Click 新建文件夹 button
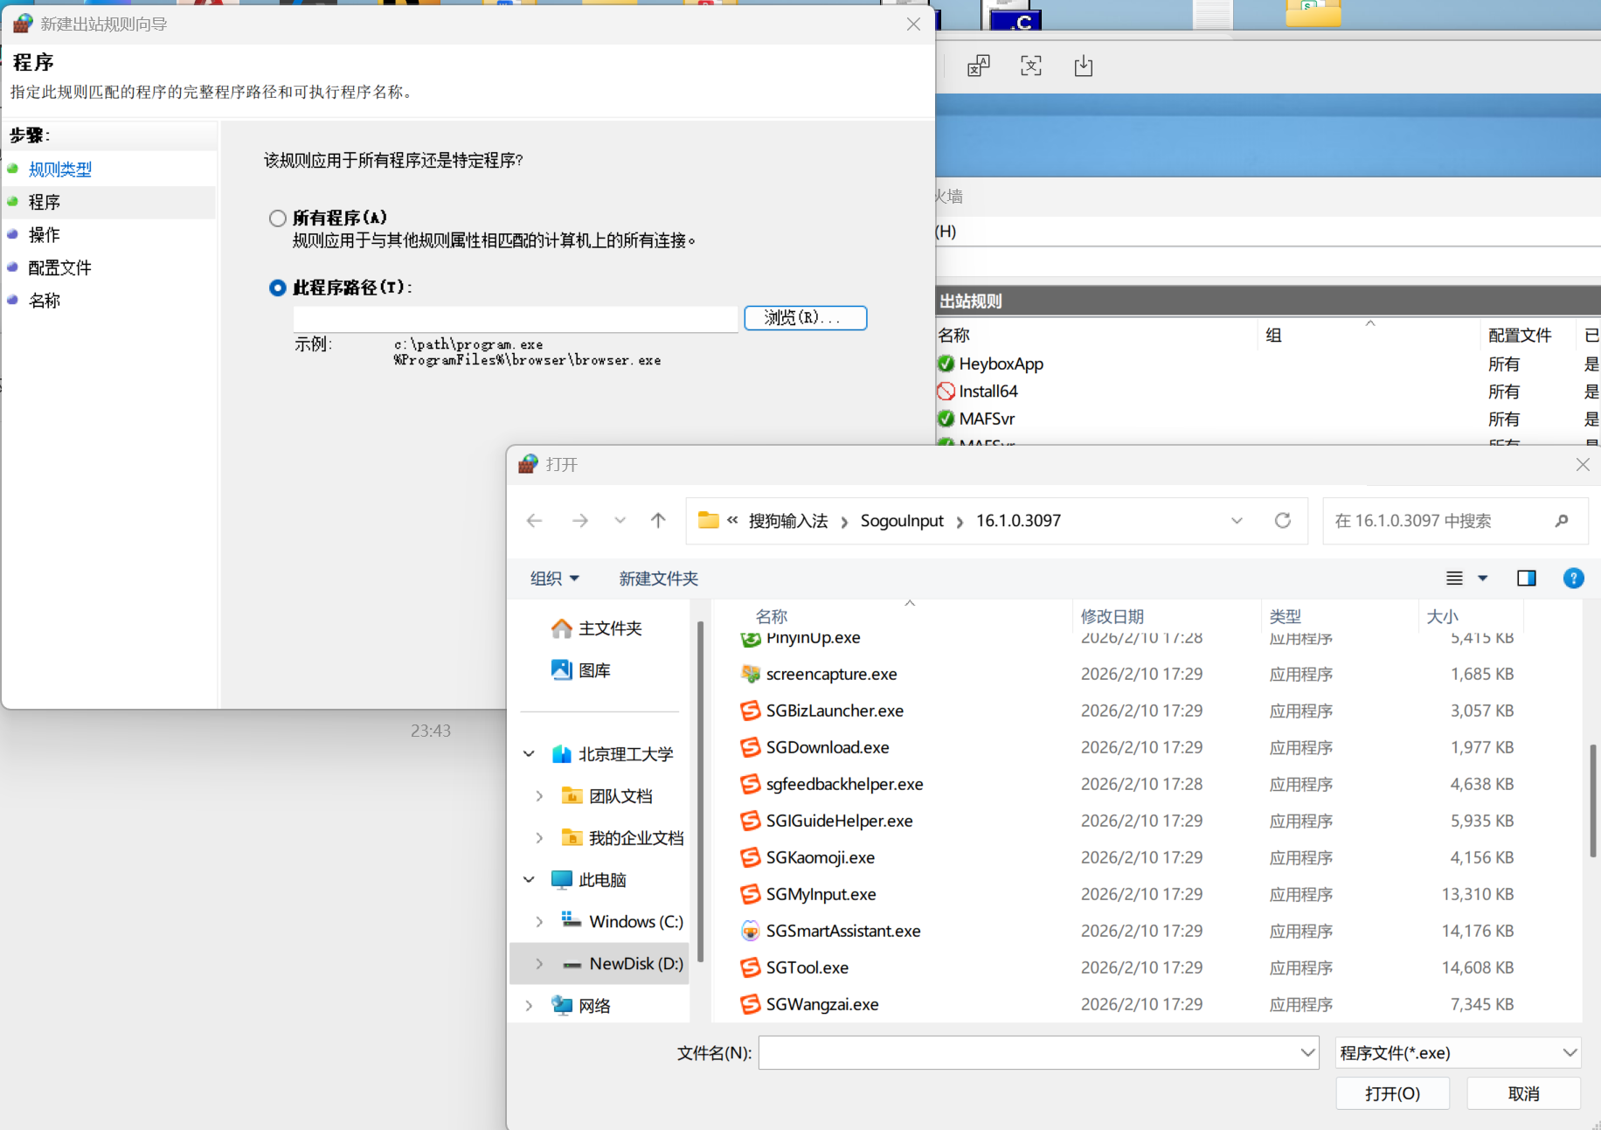Image resolution: width=1601 pixels, height=1130 pixels. [659, 579]
